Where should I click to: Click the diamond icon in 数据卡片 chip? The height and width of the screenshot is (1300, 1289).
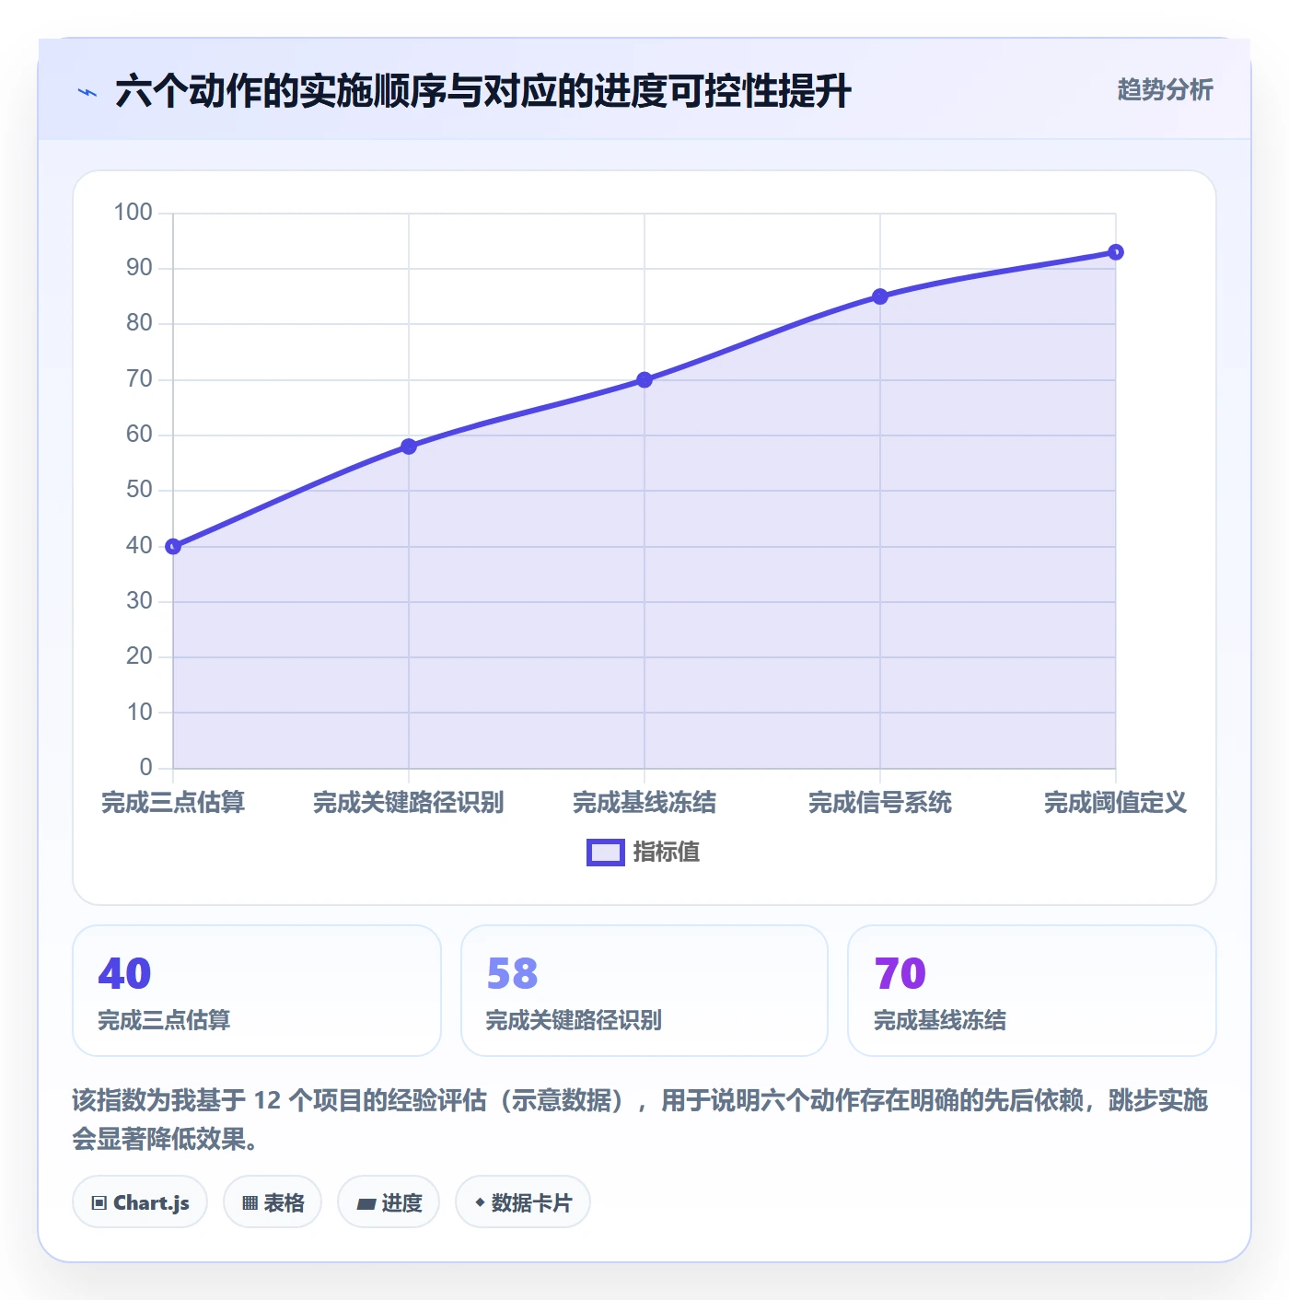click(x=480, y=1202)
